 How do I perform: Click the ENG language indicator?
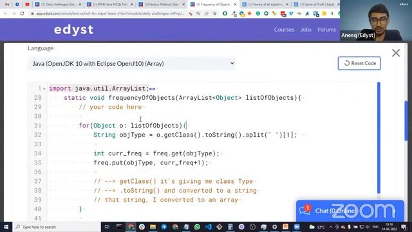click(376, 227)
